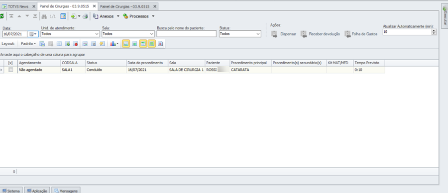
Task: Toggle the highlighted grid header icon
Action: 143,44
